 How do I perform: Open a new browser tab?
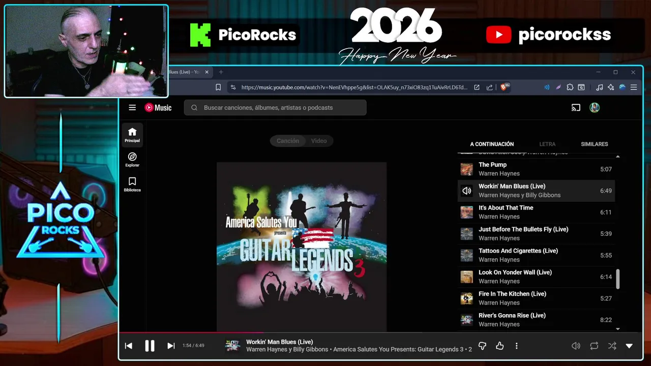coord(221,72)
